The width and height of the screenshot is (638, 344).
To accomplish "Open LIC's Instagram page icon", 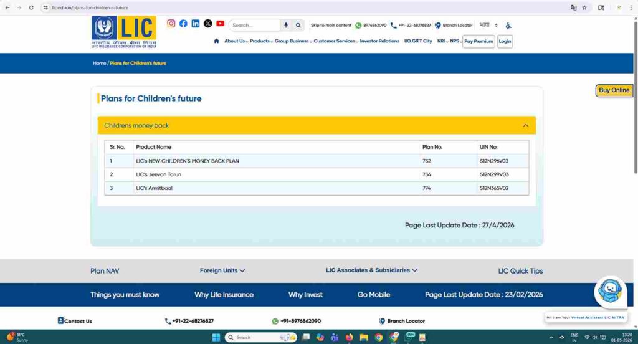I will [x=171, y=24].
